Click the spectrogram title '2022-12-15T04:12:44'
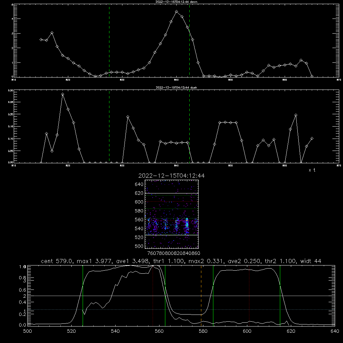Screen dimensions: 343x343 [171, 176]
